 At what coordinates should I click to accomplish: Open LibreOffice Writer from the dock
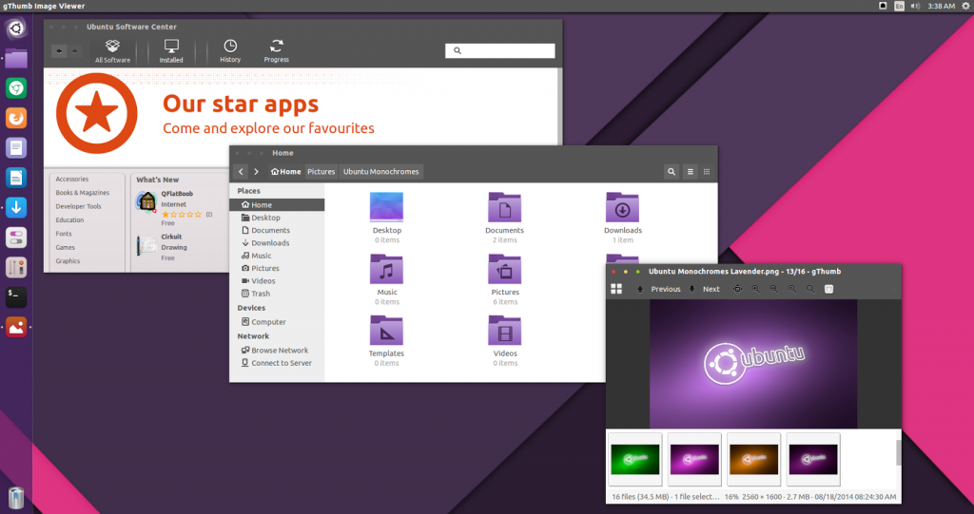tap(16, 178)
